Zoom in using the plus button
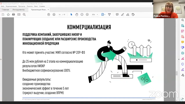This screenshot has width=185, height=104. [x=87, y=15]
